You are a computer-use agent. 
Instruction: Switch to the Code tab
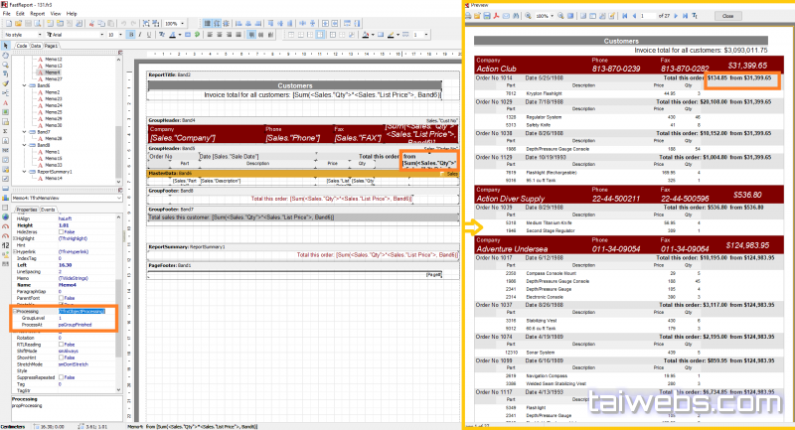[x=21, y=46]
